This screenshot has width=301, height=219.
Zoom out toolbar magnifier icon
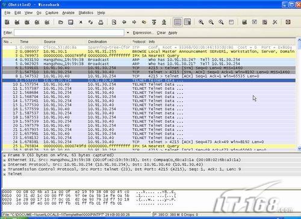click(211, 22)
